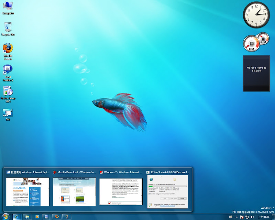
Task: Switch to Windows 7 - Windows Internet thumbnail
Action: tap(121, 191)
